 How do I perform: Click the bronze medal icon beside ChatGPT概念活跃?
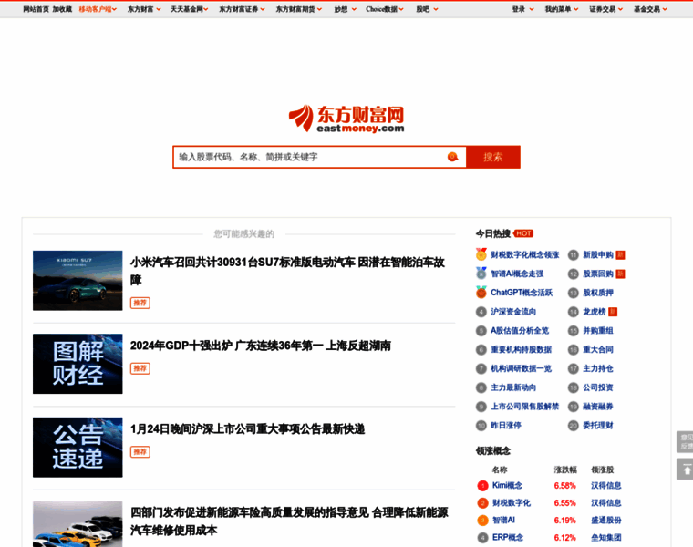point(481,293)
